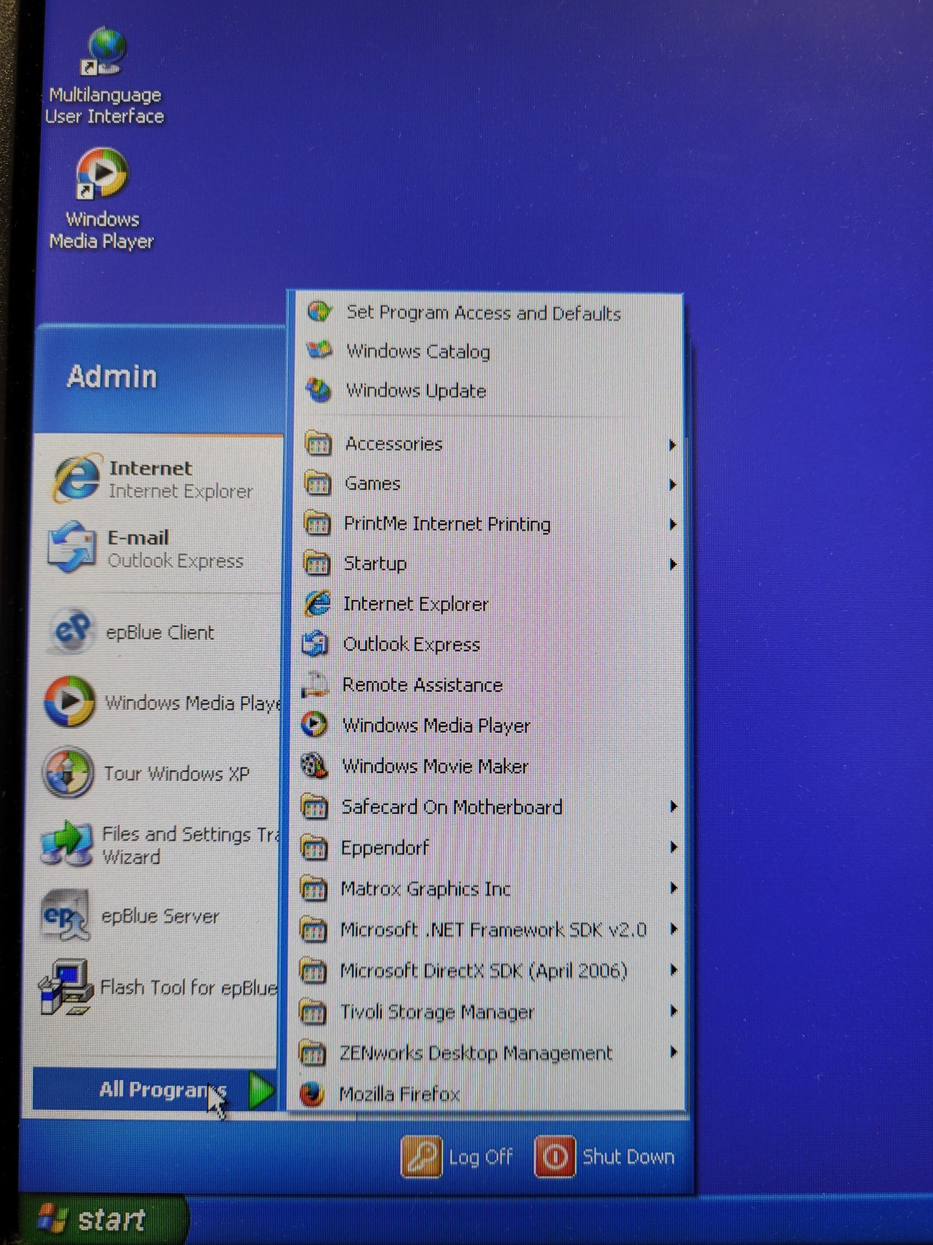Select Remote Assistance menu entry text
933x1245 pixels.
tap(423, 684)
